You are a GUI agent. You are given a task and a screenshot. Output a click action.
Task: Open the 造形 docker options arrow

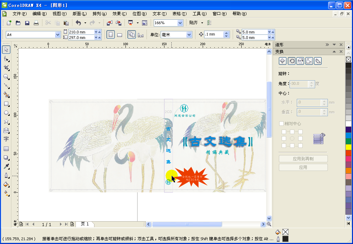(x=334, y=44)
